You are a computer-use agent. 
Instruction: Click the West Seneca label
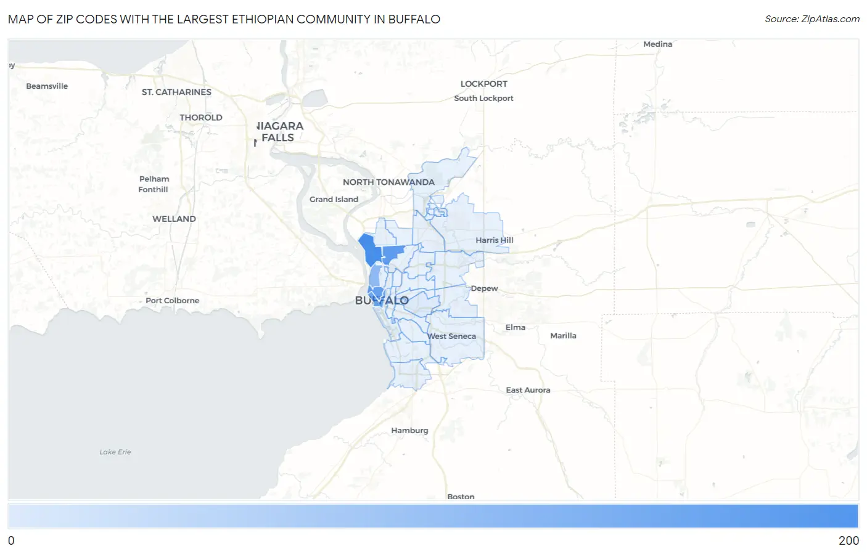tap(452, 336)
